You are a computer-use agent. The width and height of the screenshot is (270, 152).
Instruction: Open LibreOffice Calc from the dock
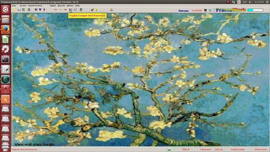click(5, 39)
